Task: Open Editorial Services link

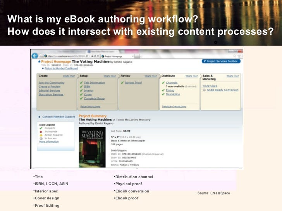Action: [49, 90]
